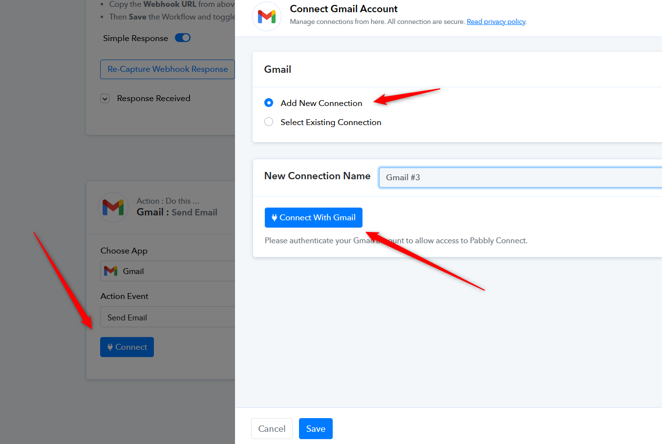Select the Select Existing Connection radio option
This screenshot has height=444, width=662.
[269, 122]
